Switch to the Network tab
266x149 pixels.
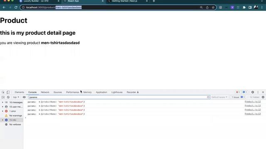point(45,92)
